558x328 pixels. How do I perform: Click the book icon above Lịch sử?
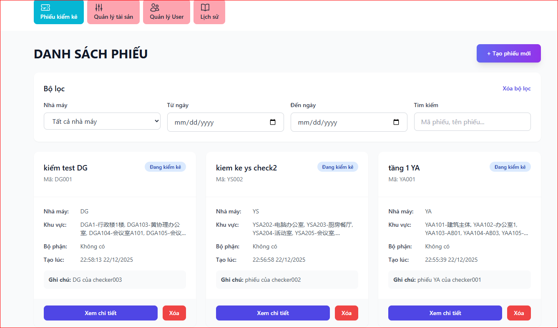[x=205, y=8]
